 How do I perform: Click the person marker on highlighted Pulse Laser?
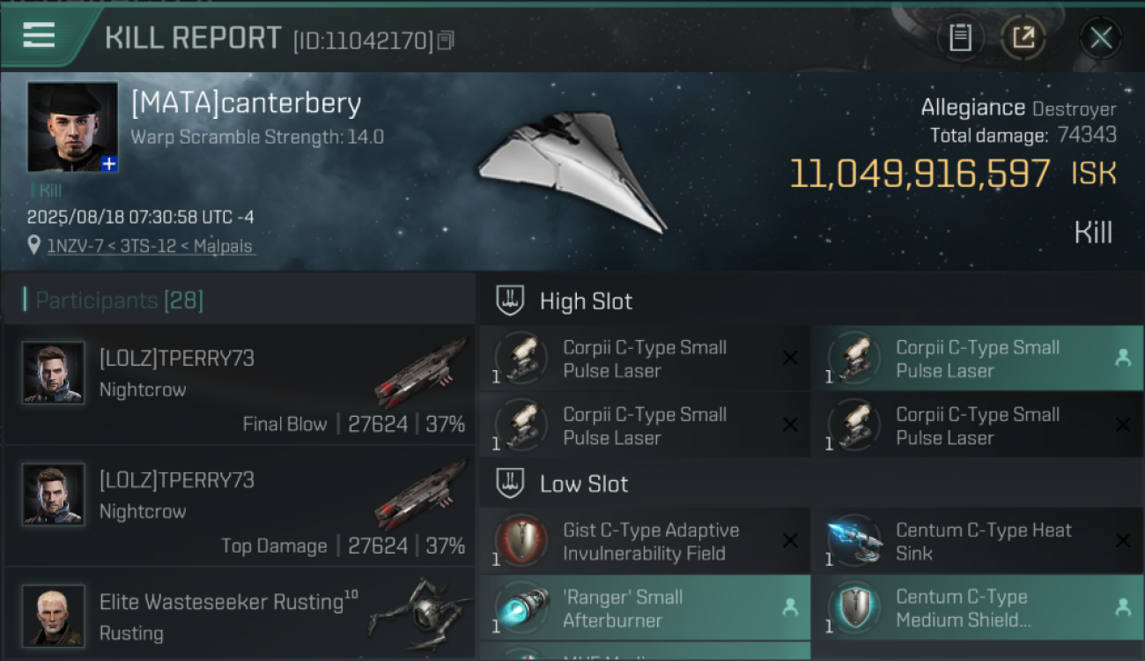[1123, 358]
